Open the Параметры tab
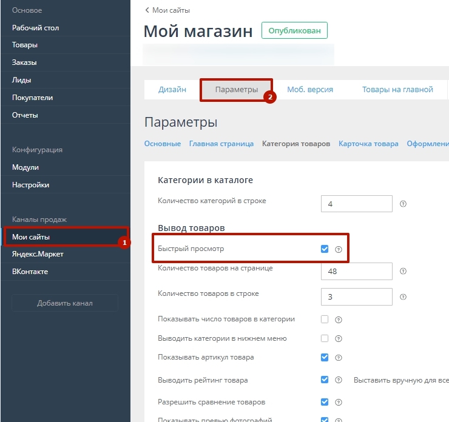Screen dimensions: 449x422 pos(237,90)
